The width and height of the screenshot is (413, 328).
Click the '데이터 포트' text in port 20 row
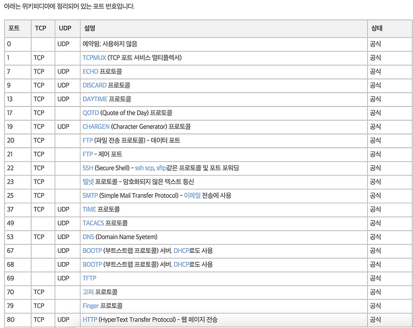tap(166, 140)
